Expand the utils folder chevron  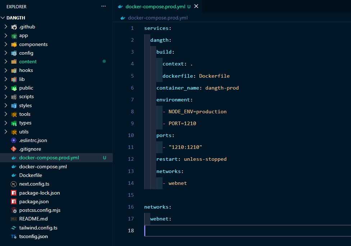coord(6,132)
